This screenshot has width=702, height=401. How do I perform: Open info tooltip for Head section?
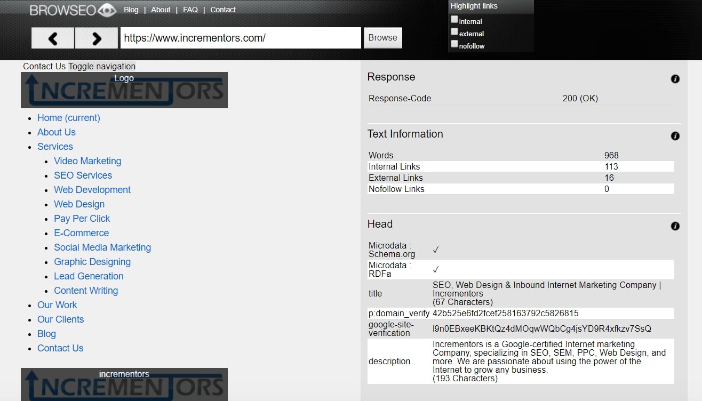coord(675,226)
